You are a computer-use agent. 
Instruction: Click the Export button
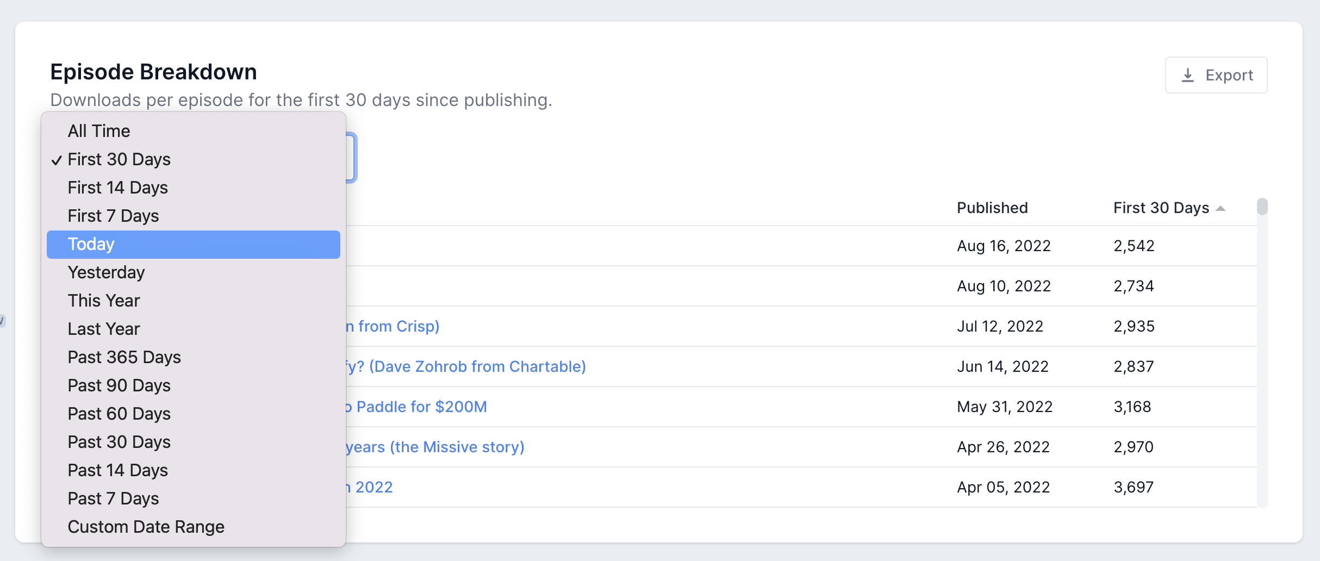1216,75
